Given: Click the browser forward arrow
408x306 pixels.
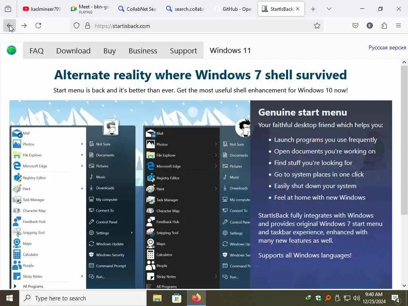Looking at the screenshot, I should point(24,25).
